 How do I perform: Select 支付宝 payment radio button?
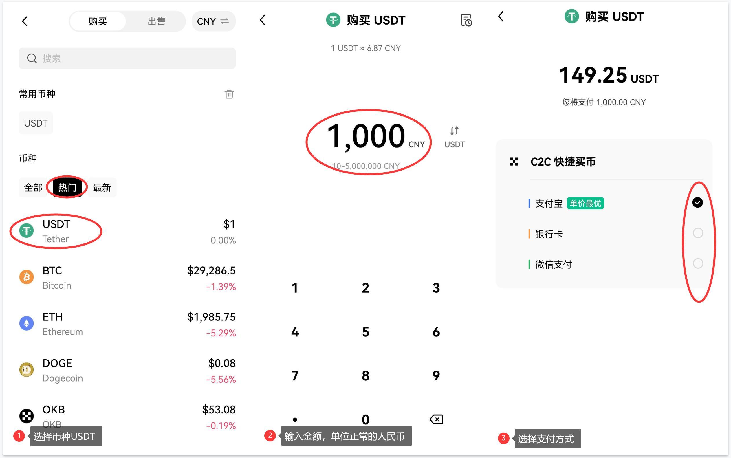coord(698,202)
